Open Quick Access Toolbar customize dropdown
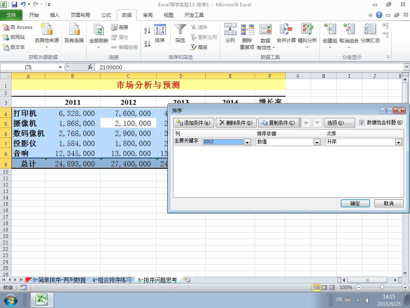The image size is (410, 308). pyautogui.click(x=49, y=4)
